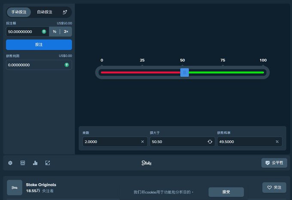The image size is (292, 200).
Task: Toggle theatre mode icon
Action: (x=23, y=163)
